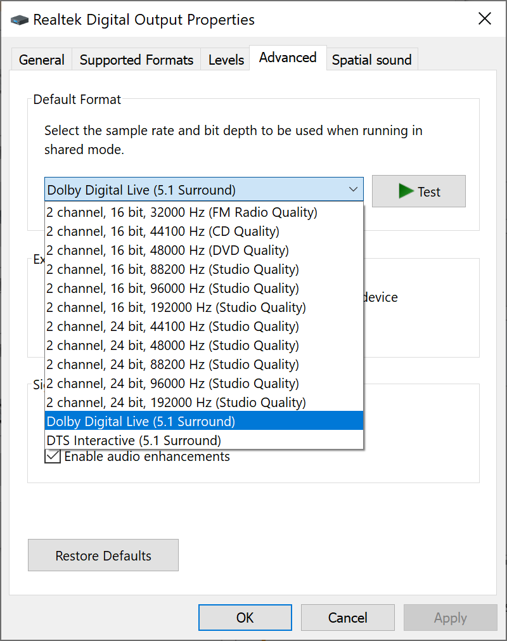
Task: Select 2 channel, 24 bit, 88200 Hz option
Action: pyautogui.click(x=204, y=364)
